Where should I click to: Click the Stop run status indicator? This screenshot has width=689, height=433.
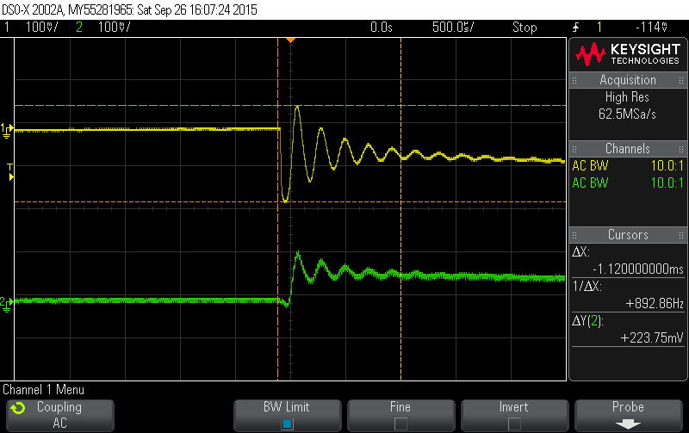coord(525,28)
